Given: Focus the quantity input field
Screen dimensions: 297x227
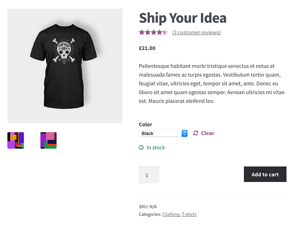Looking at the screenshot, I should [x=149, y=175].
